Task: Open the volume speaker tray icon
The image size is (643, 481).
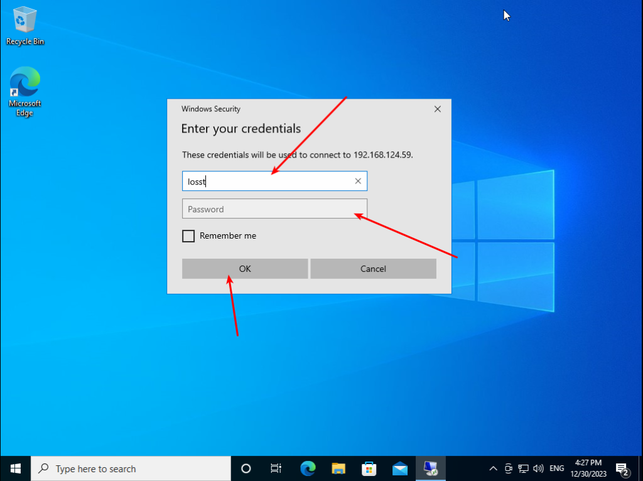Action: coord(538,468)
